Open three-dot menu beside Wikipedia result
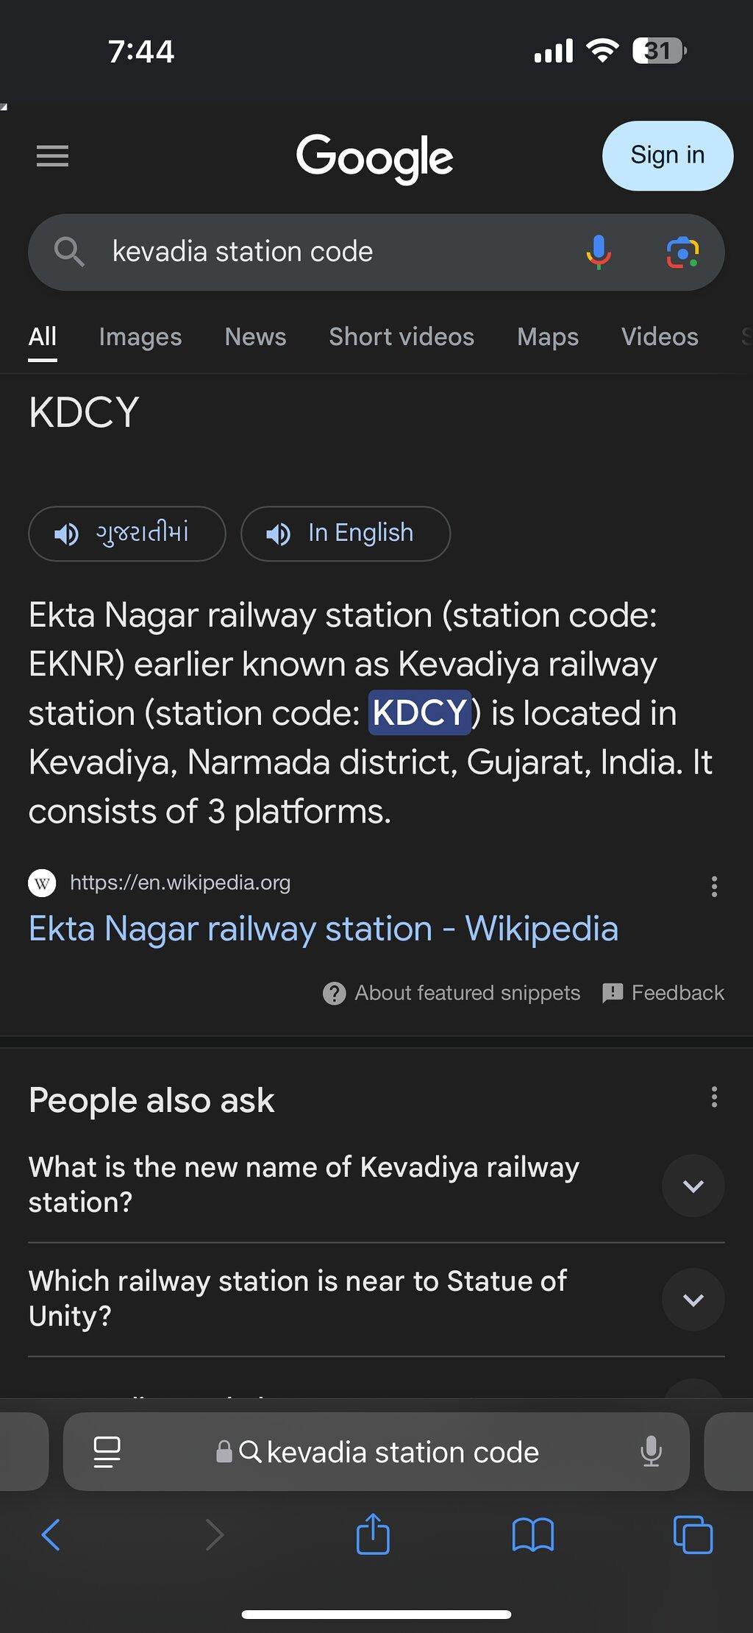This screenshot has width=753, height=1633. (x=714, y=886)
